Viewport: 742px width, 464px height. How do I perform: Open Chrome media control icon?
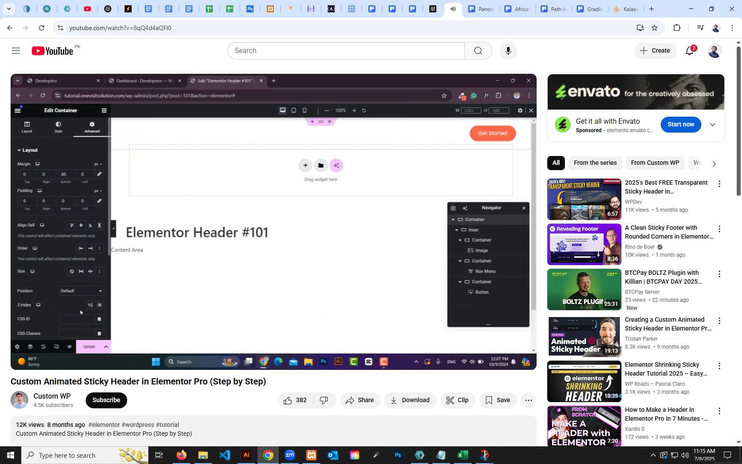coord(700,28)
